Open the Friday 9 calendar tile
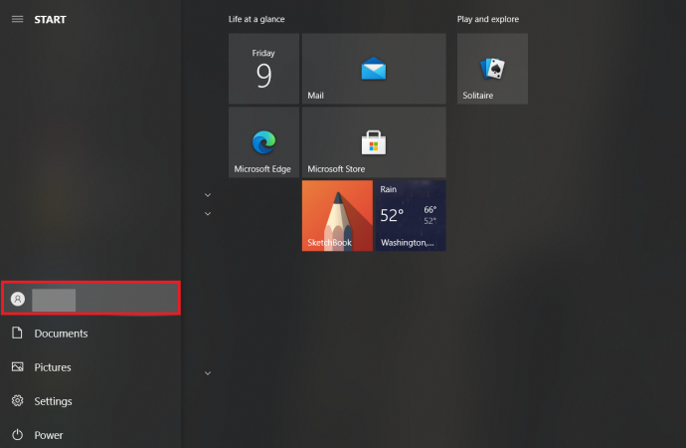 coord(263,69)
